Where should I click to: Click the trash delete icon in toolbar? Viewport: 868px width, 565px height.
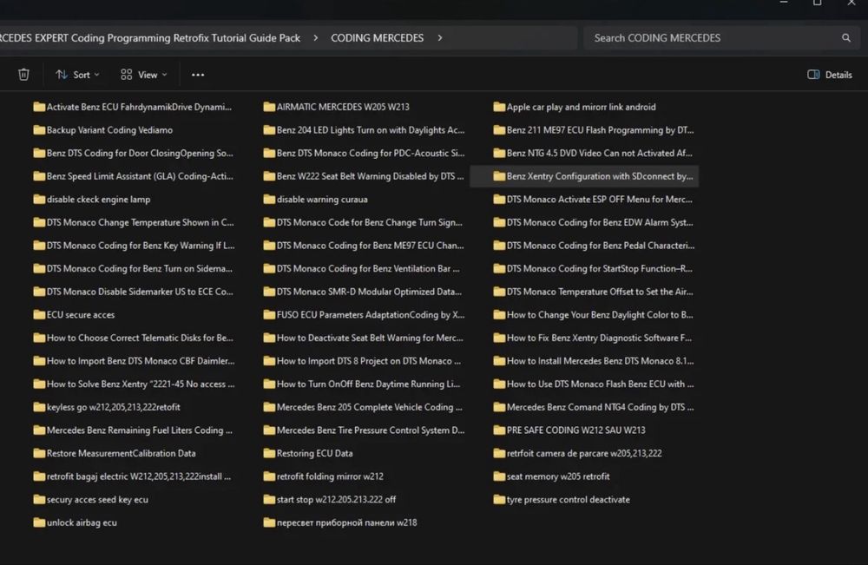pyautogui.click(x=23, y=74)
